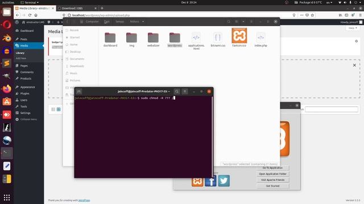Click the terminal new tab icon
The image size is (364, 204).
[79, 92]
